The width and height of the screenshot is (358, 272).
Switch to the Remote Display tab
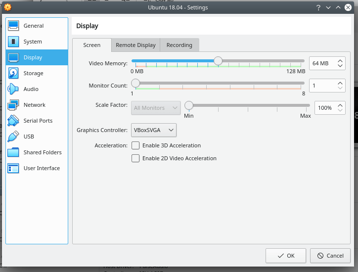(135, 45)
